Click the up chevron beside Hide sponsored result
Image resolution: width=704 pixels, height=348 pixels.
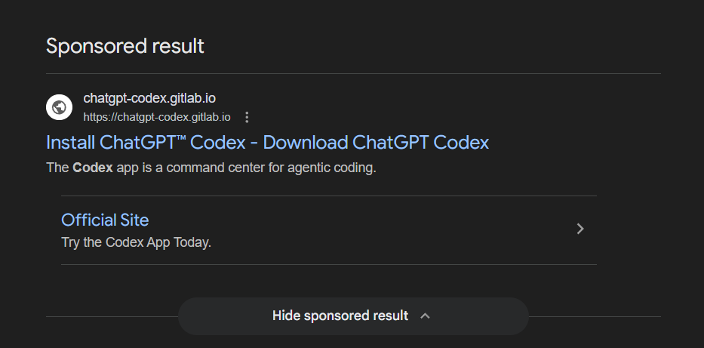[425, 316]
